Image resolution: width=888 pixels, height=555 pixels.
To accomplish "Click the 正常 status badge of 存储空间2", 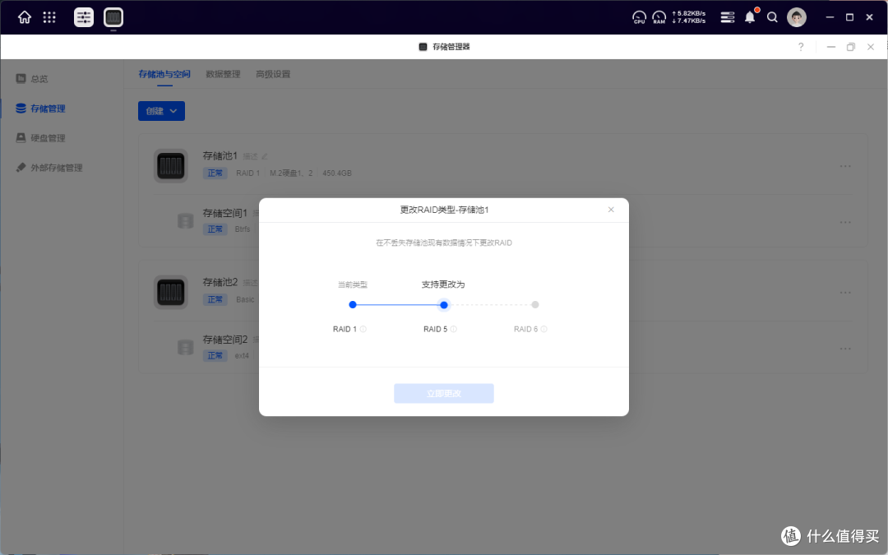I will (215, 356).
